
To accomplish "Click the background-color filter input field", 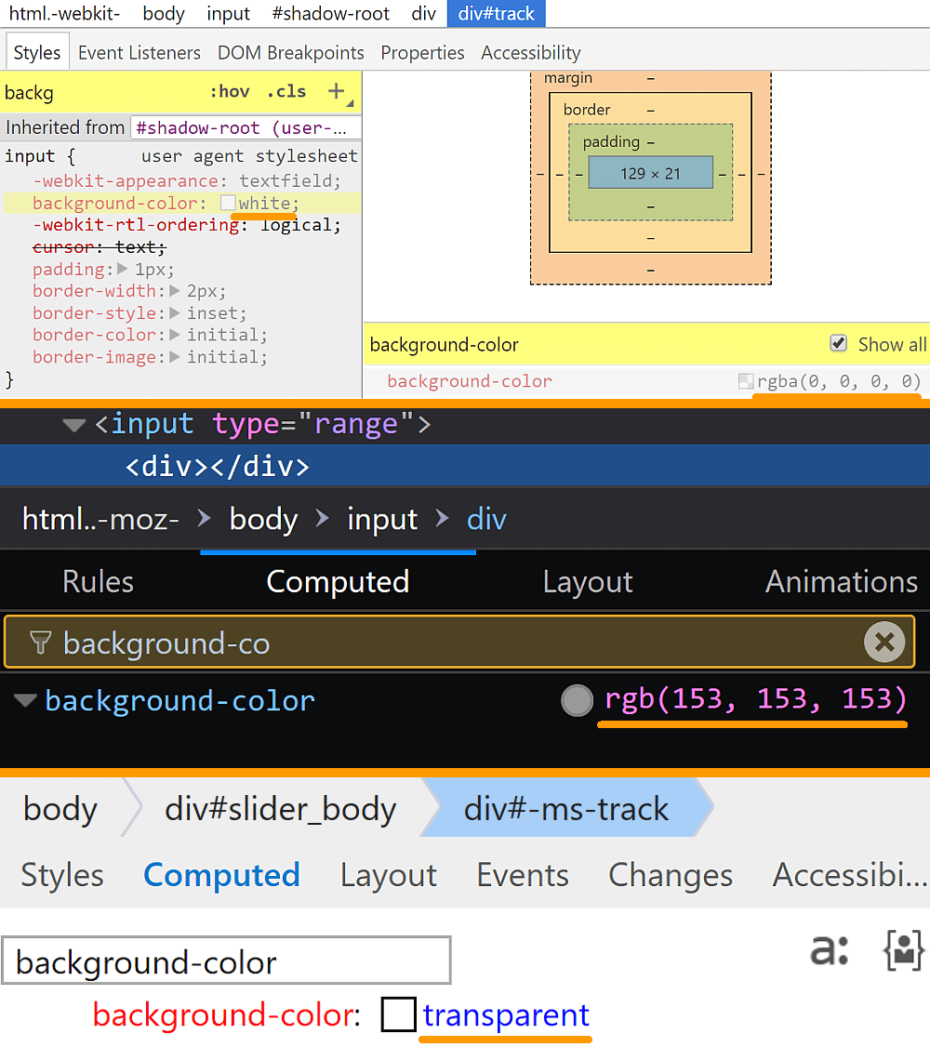I will [226, 961].
